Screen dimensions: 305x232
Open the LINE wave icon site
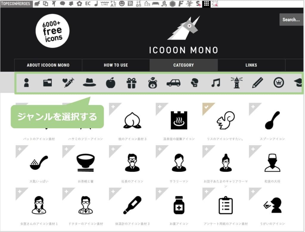(x=105, y=4)
